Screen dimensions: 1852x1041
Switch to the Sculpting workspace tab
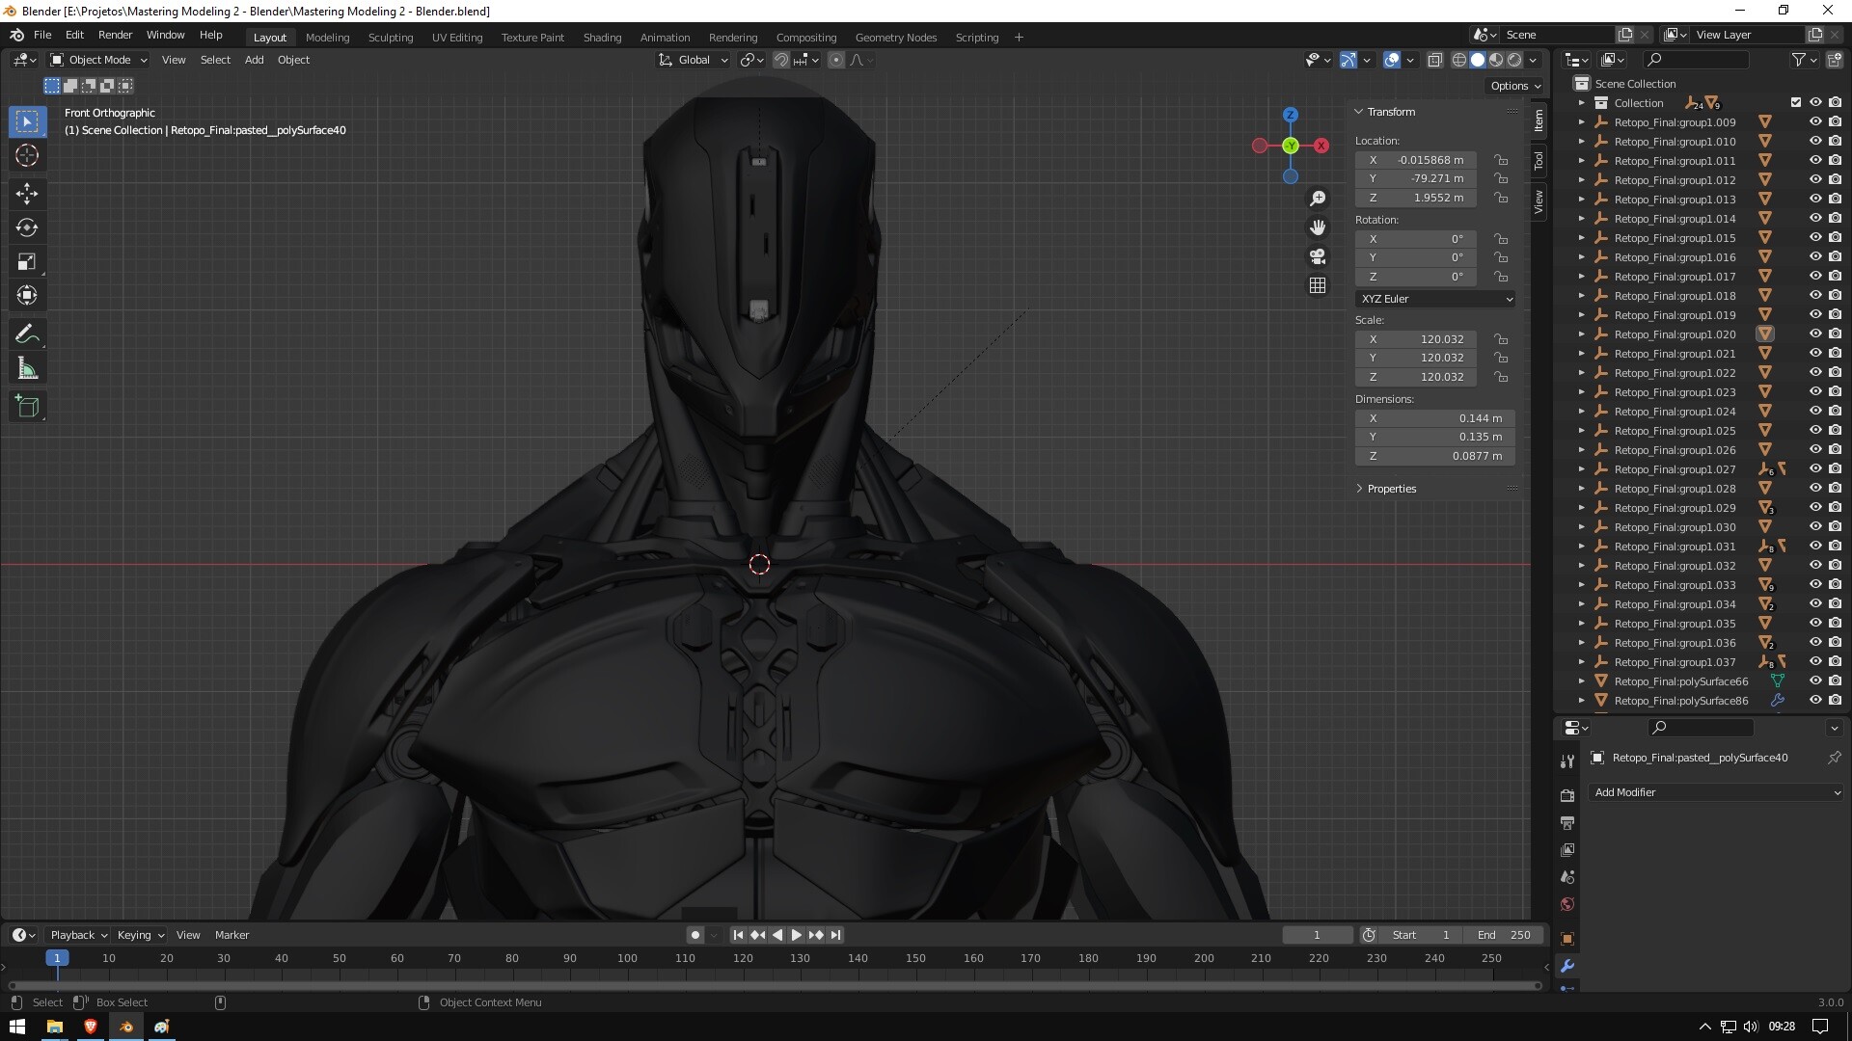(390, 37)
